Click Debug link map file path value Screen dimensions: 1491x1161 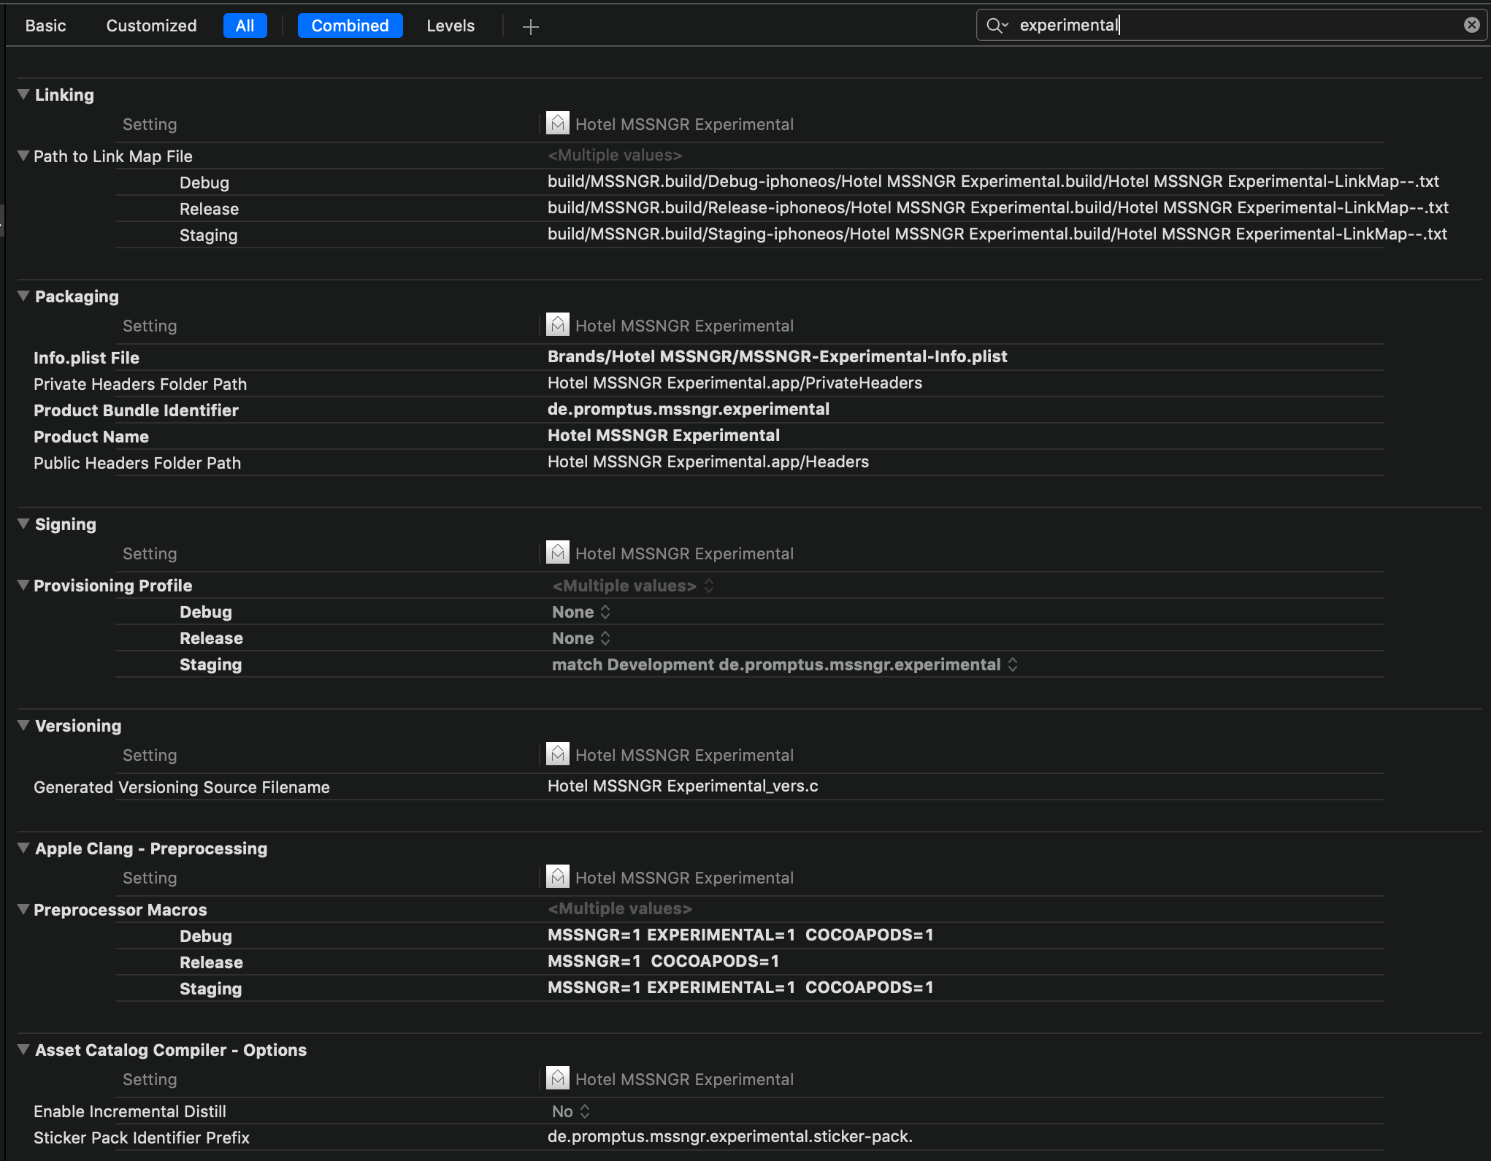(x=993, y=181)
